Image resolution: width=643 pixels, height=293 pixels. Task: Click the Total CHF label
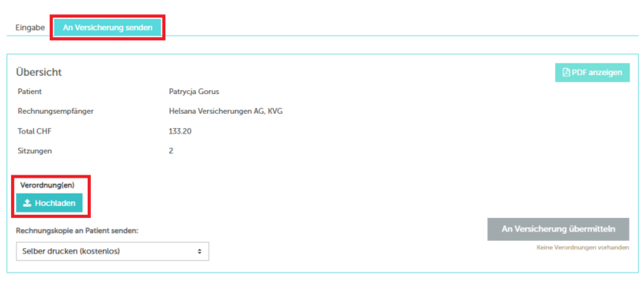(35, 131)
